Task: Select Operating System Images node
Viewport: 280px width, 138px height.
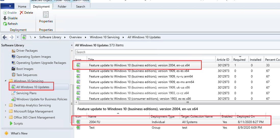Action: click(31, 56)
